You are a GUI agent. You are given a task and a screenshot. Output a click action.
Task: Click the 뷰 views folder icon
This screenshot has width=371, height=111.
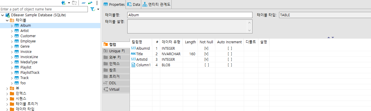12,88
